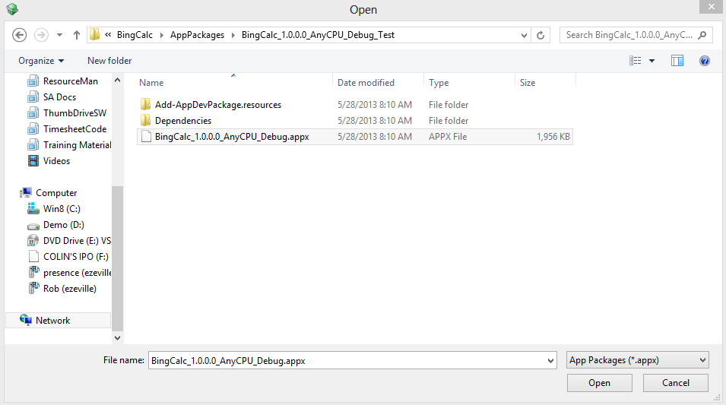Toggle the preview pane icon
The width and height of the screenshot is (726, 405).
(677, 61)
